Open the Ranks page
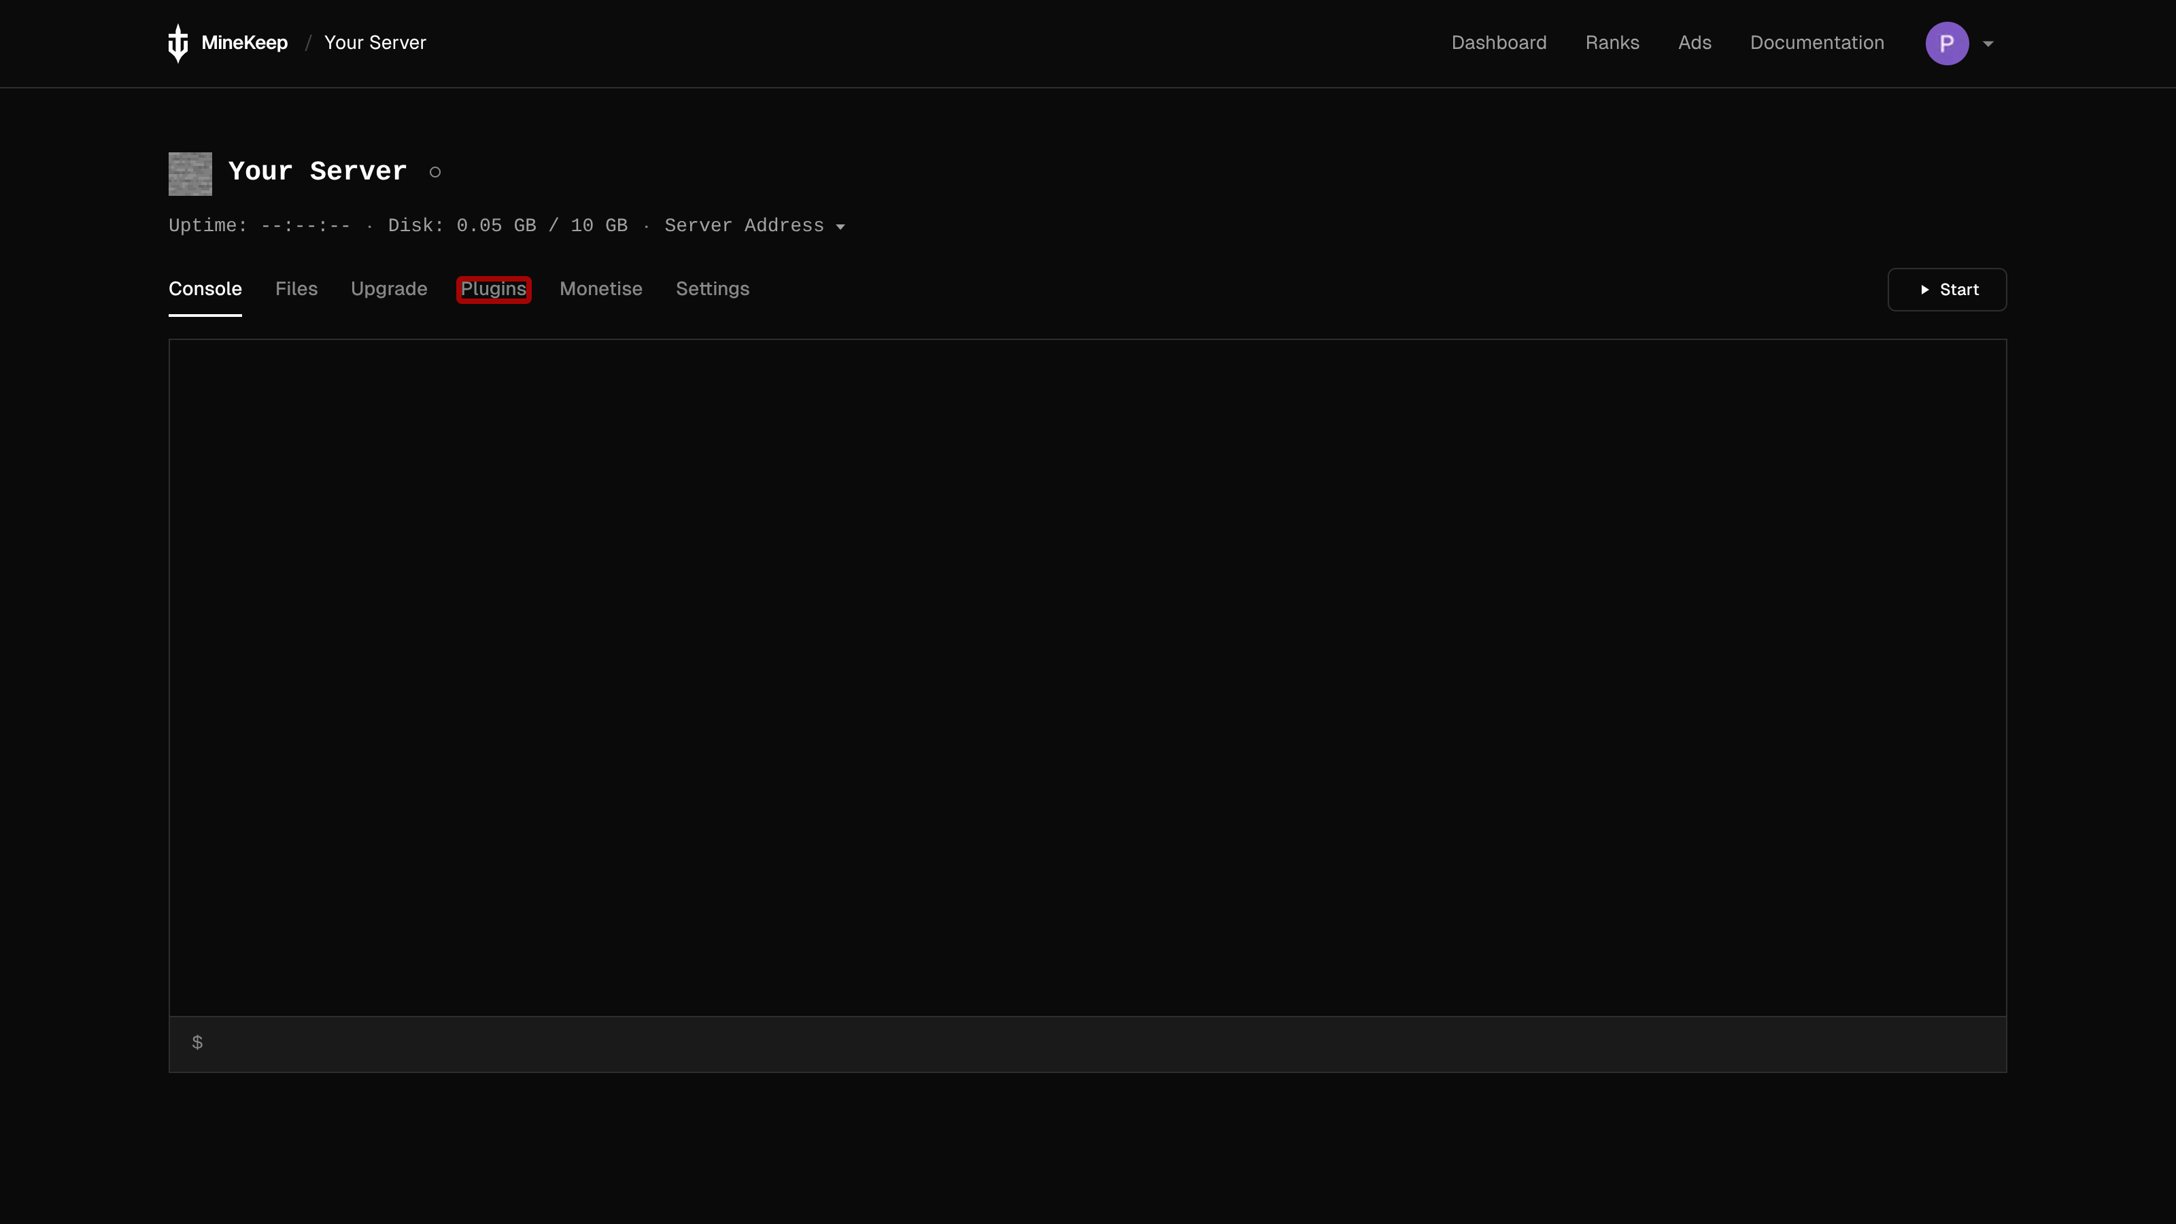 (1612, 42)
